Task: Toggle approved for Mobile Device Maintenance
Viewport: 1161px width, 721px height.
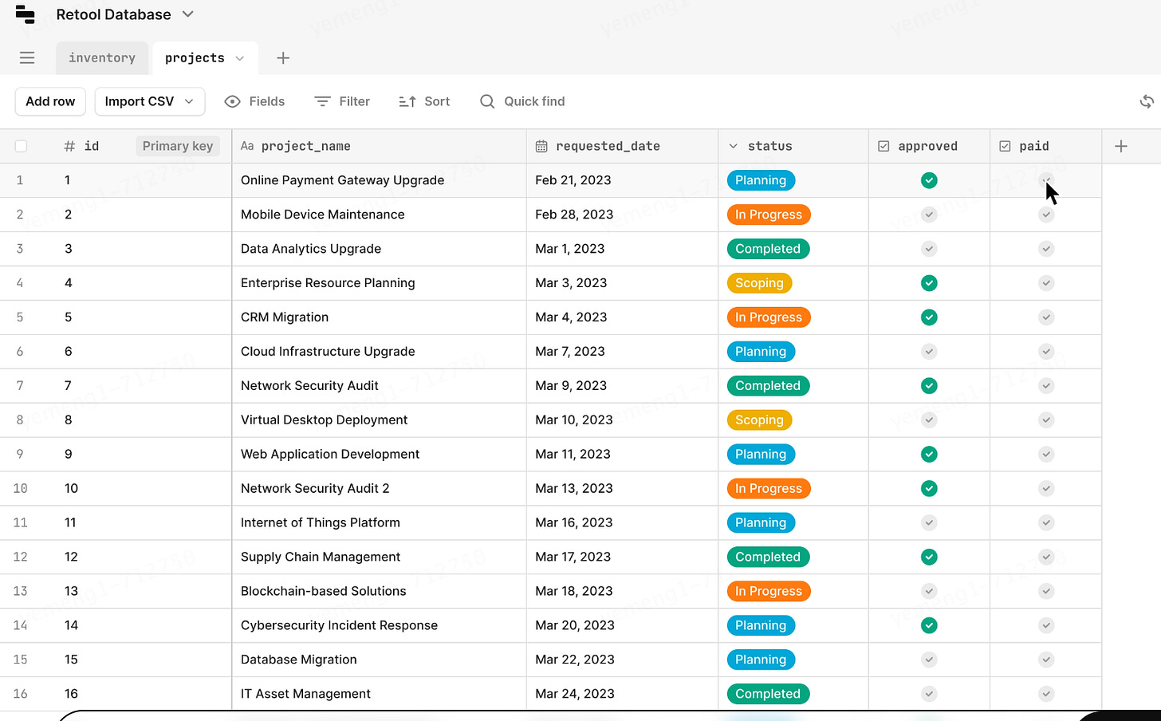Action: (929, 215)
